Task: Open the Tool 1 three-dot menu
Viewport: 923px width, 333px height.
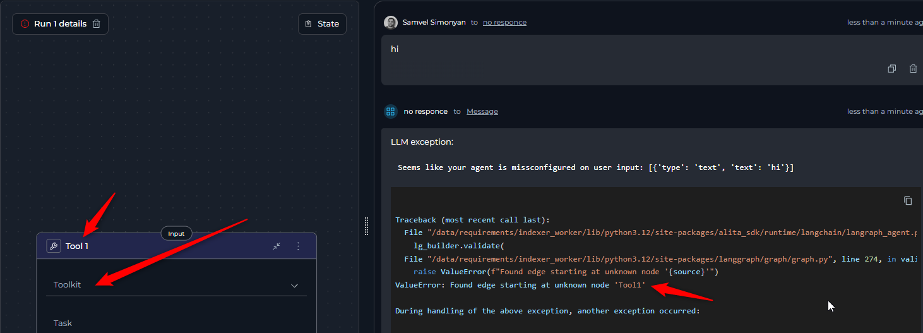Action: click(298, 246)
